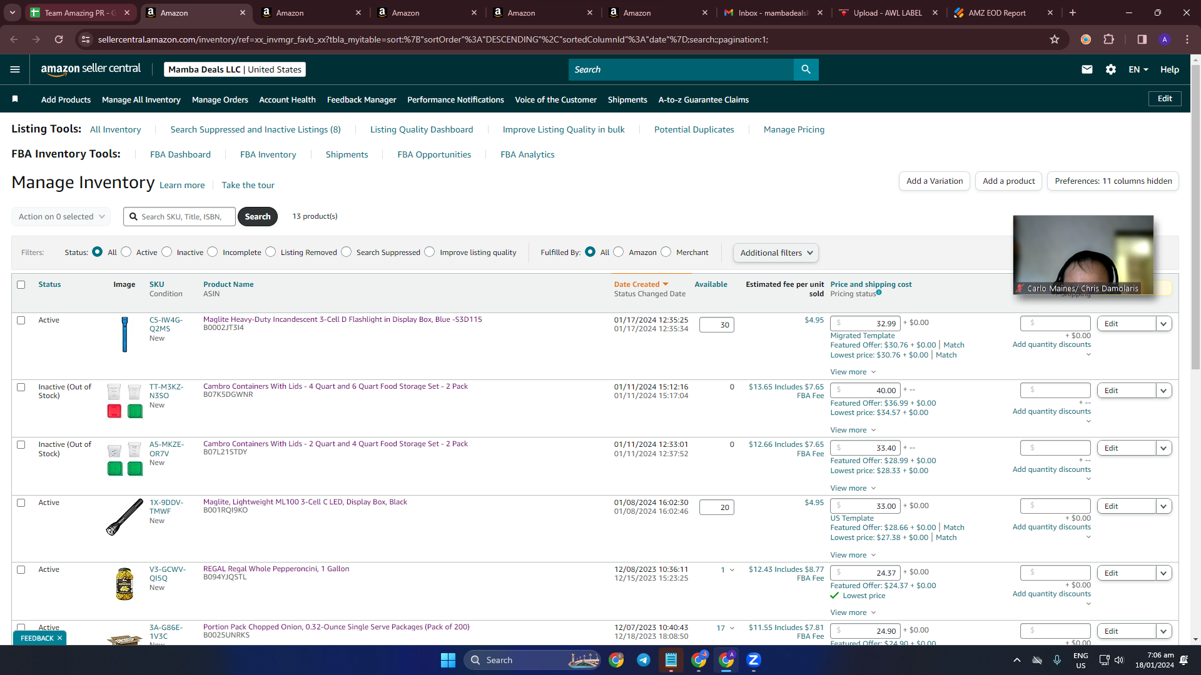Go back with the browser back arrow
This screenshot has width=1201, height=675.
pos(14,39)
